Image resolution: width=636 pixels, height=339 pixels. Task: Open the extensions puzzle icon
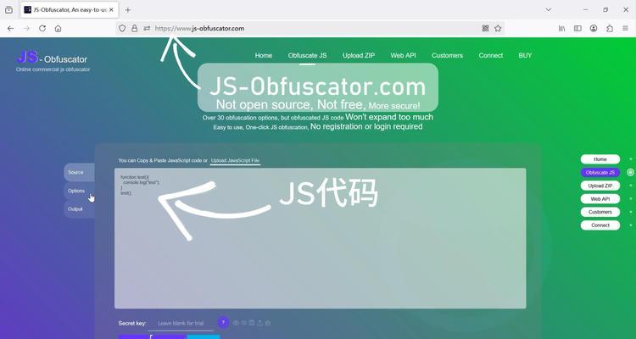(610, 28)
